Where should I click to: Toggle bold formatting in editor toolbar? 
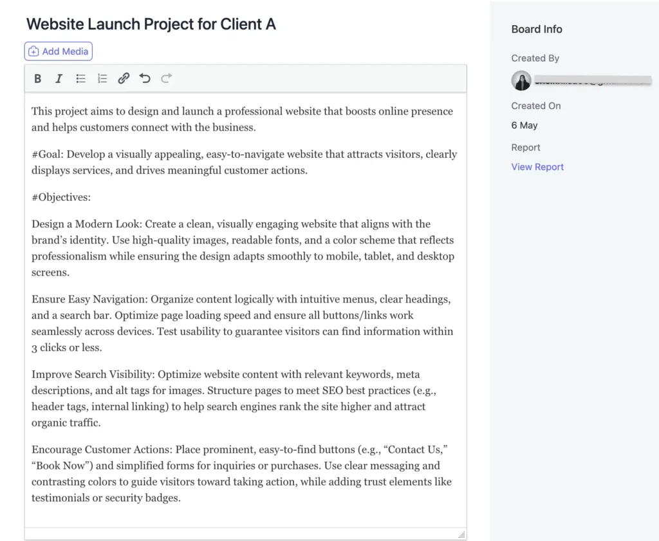click(x=38, y=79)
